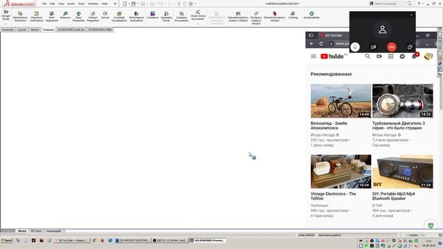Open Assembly Visualization
This screenshot has width=443, height=249.
(x=119, y=17)
